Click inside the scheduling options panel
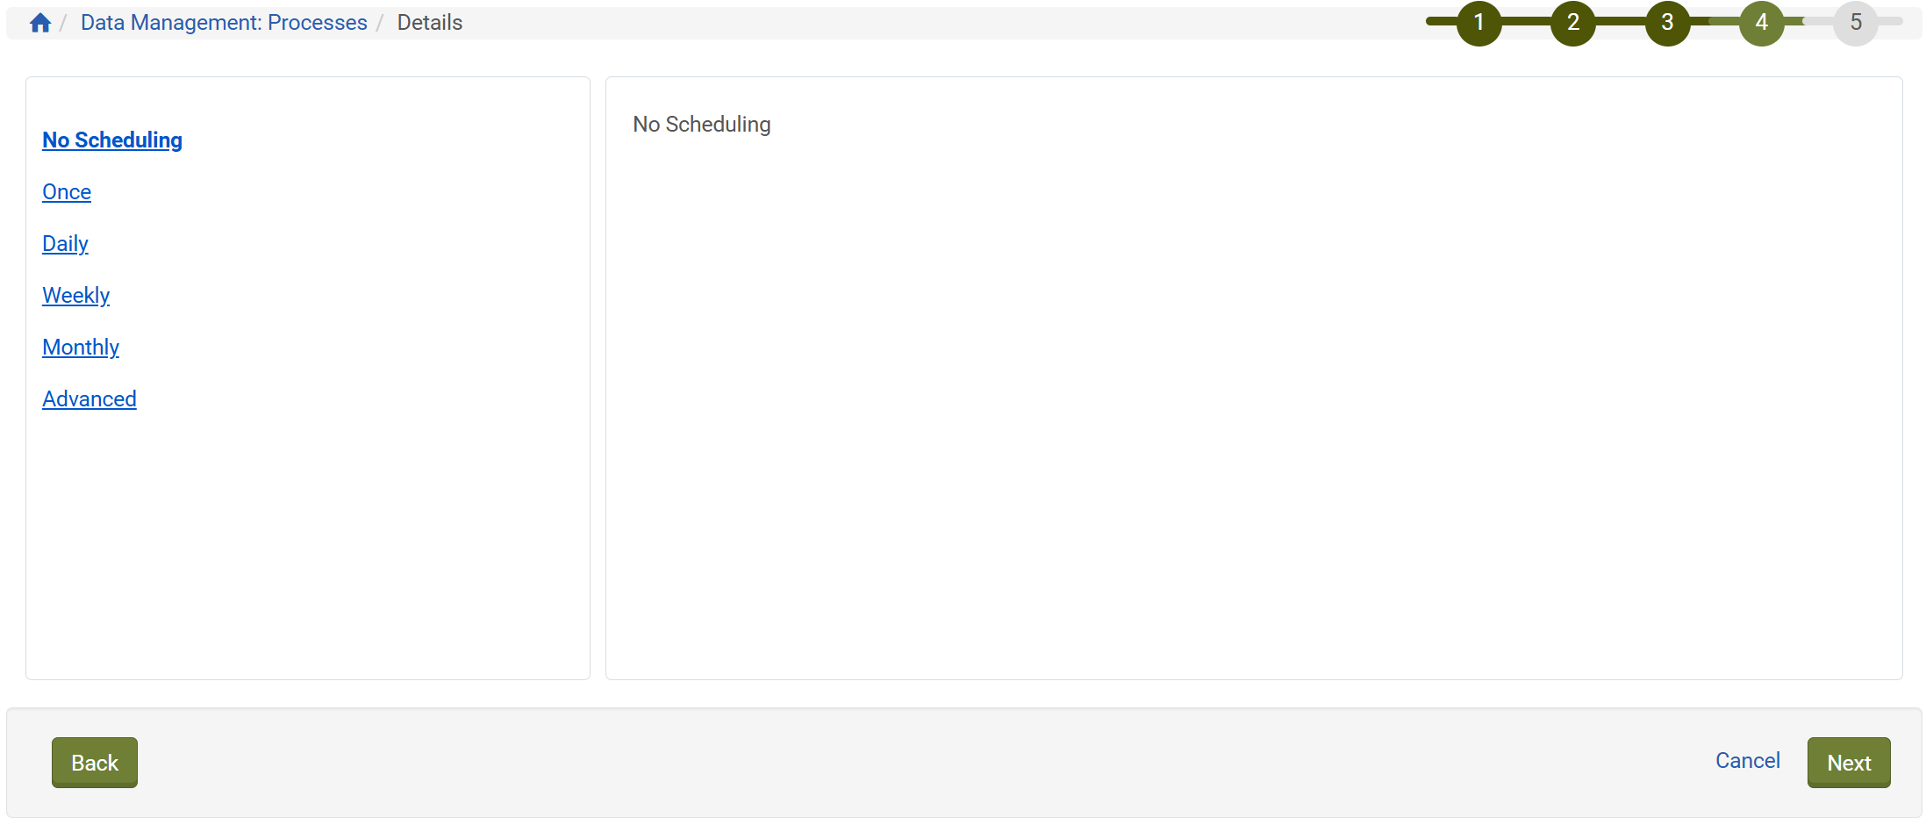Screen dimensions: 1926x825 (x=307, y=544)
